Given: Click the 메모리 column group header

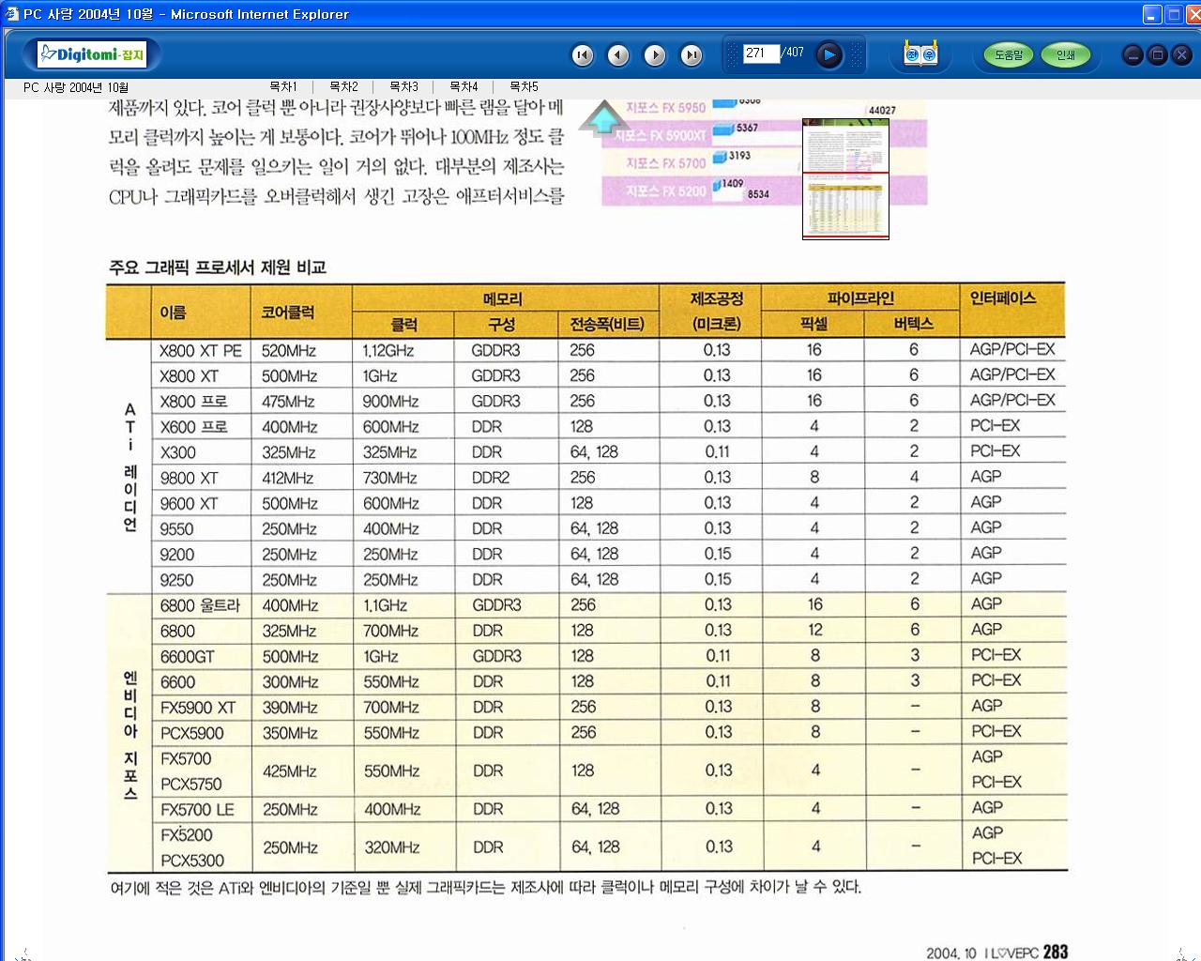Looking at the screenshot, I should (503, 299).
